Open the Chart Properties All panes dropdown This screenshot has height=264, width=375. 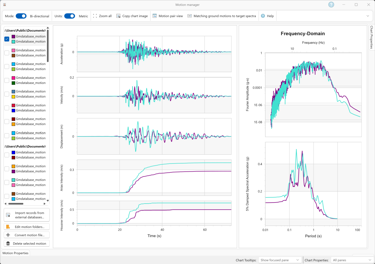(352, 260)
